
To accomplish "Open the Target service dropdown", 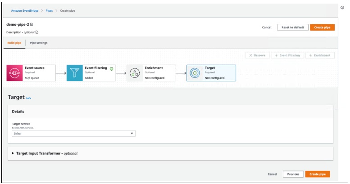I will [73, 134].
